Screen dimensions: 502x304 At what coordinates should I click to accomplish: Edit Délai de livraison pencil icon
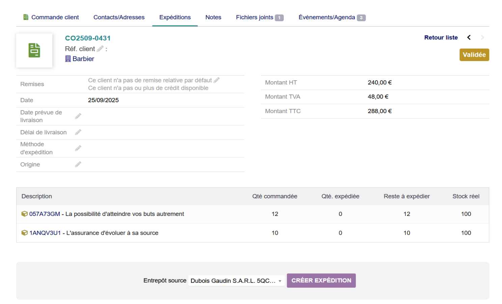click(78, 132)
